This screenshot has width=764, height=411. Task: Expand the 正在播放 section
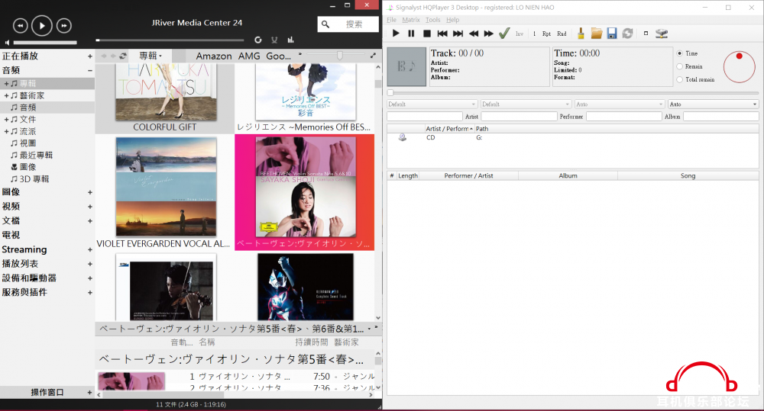(x=89, y=56)
